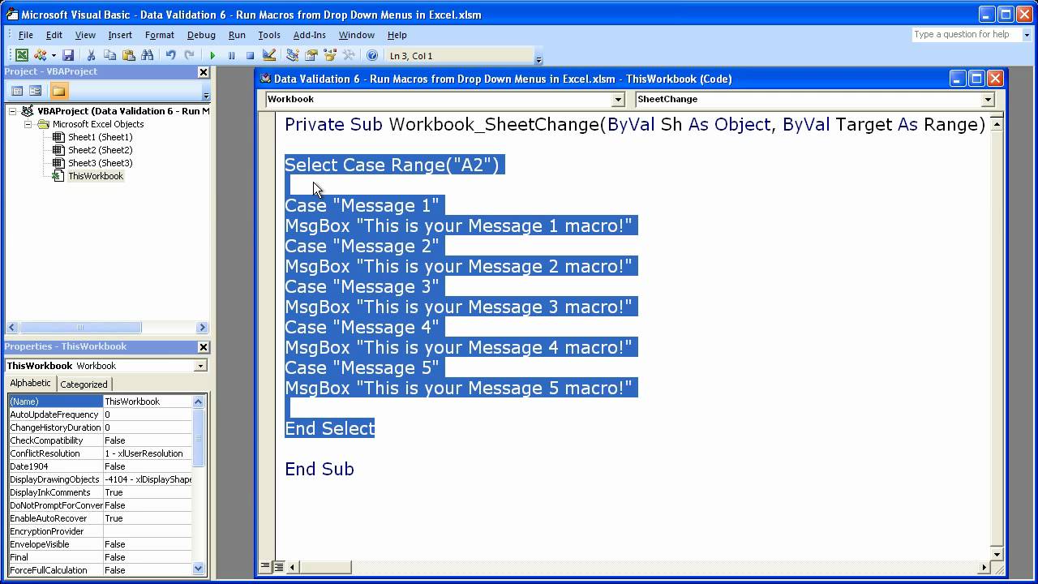Image resolution: width=1038 pixels, height=584 pixels.
Task: Click the code window vertical scroll up arrow
Action: pos(997,124)
